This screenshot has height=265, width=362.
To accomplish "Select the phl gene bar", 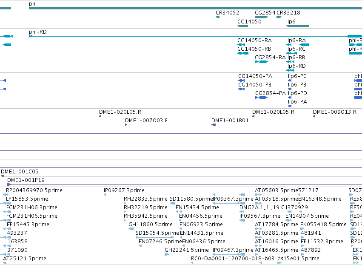I will coord(195,8).
